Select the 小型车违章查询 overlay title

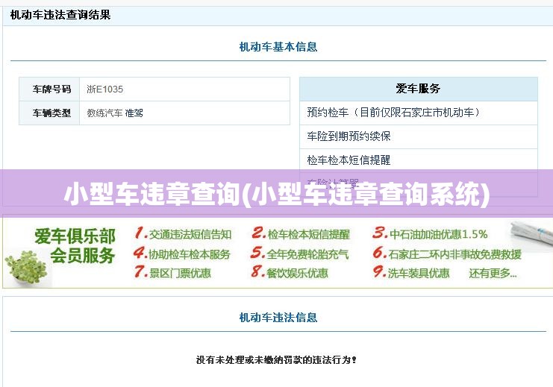[277, 194]
